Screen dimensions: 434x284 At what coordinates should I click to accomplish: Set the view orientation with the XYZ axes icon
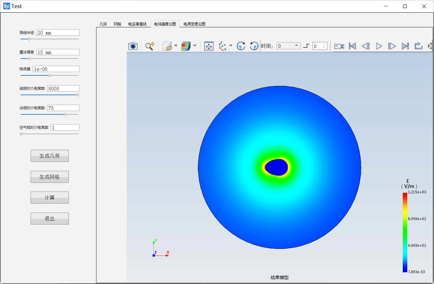(x=223, y=46)
